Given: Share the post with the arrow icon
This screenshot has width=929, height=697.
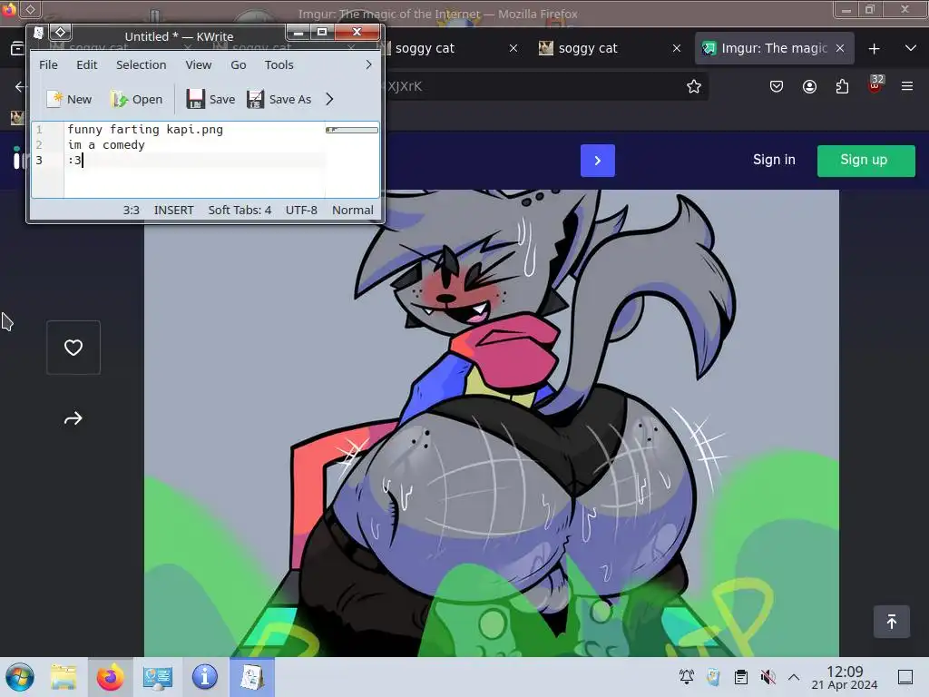Looking at the screenshot, I should [73, 419].
